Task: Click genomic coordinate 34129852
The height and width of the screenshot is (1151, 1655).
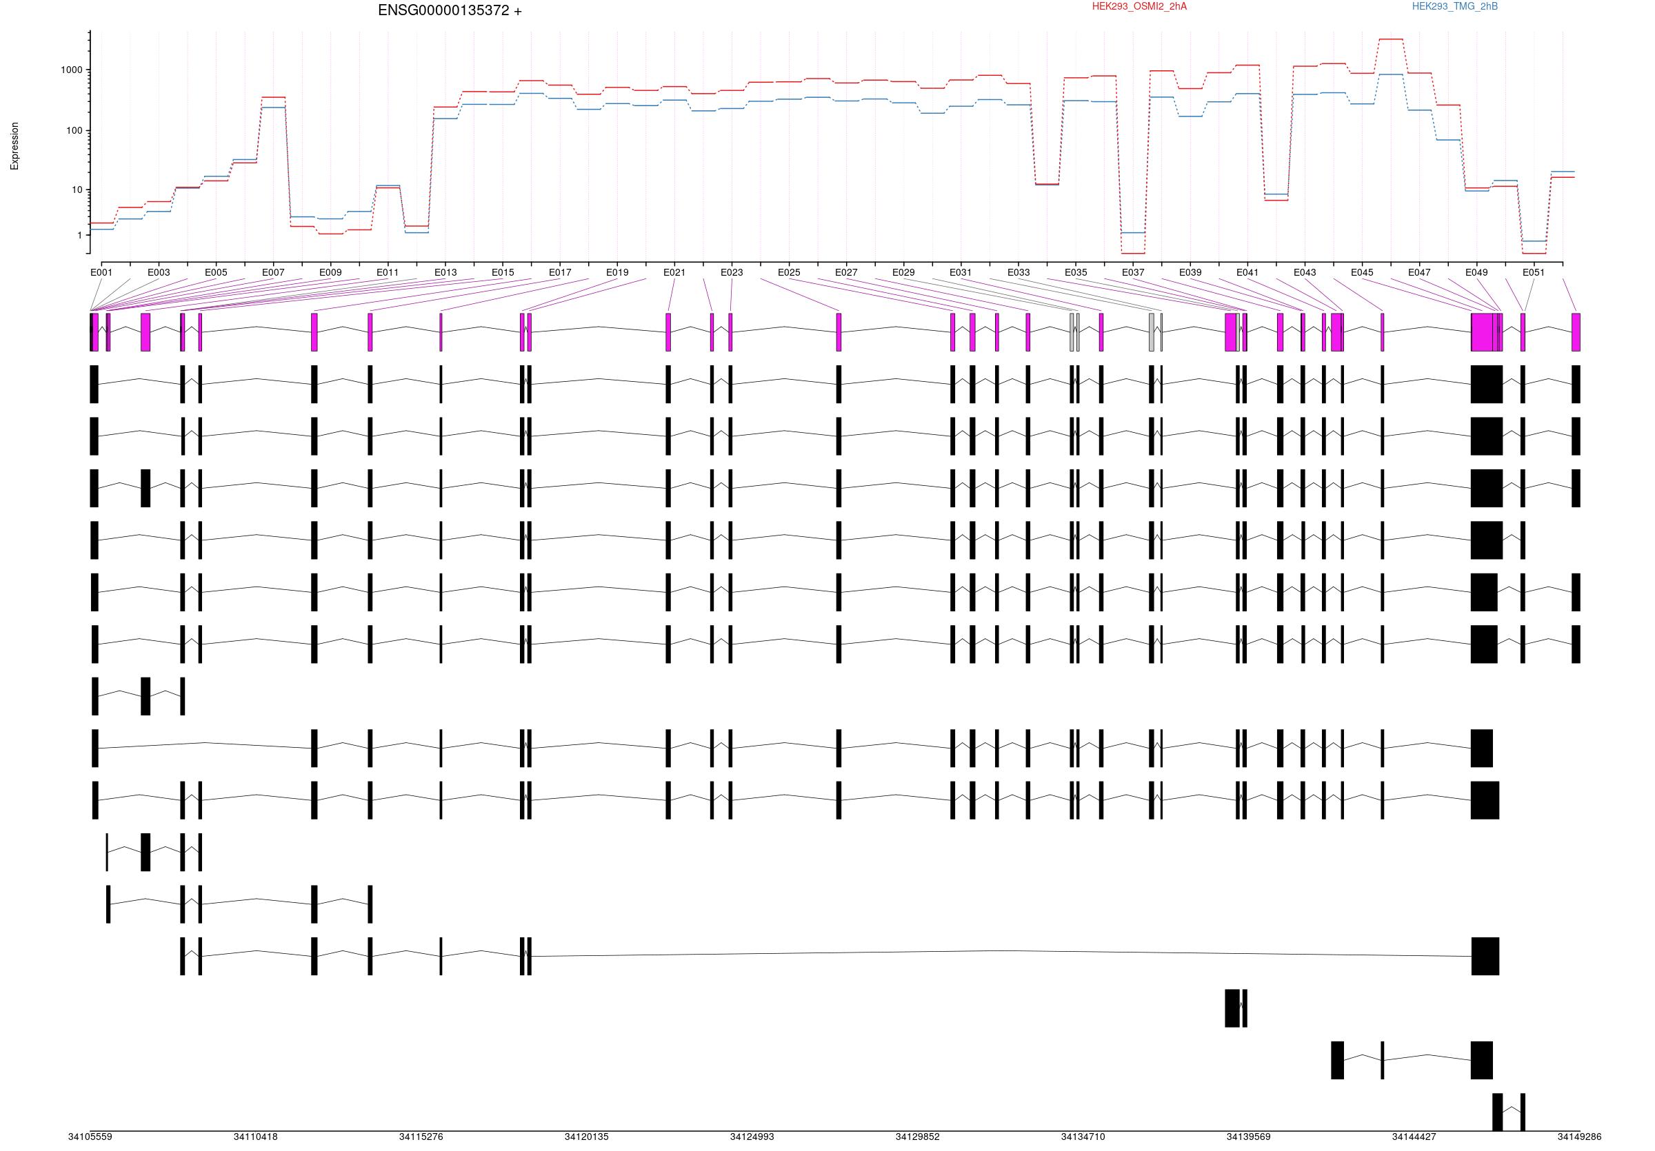Action: click(x=918, y=1137)
